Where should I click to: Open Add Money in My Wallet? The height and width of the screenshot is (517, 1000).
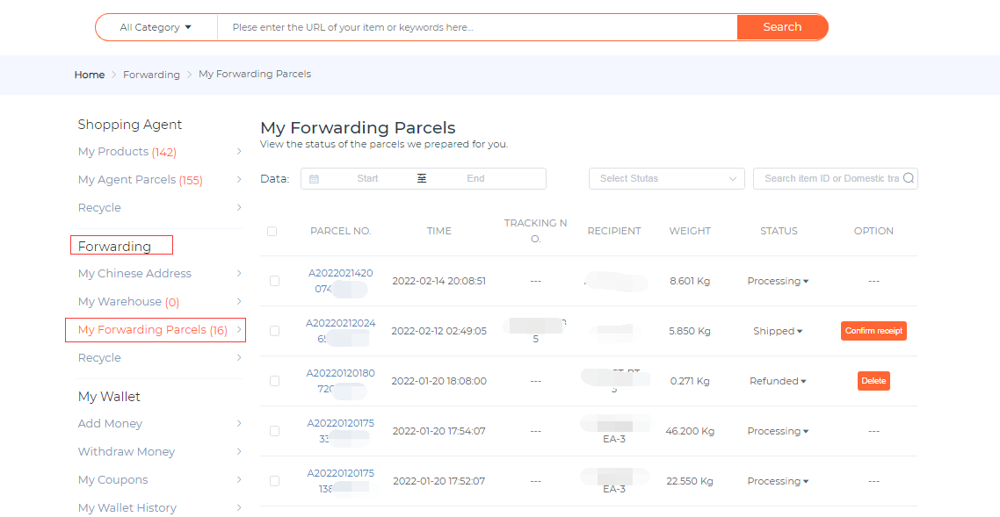110,424
